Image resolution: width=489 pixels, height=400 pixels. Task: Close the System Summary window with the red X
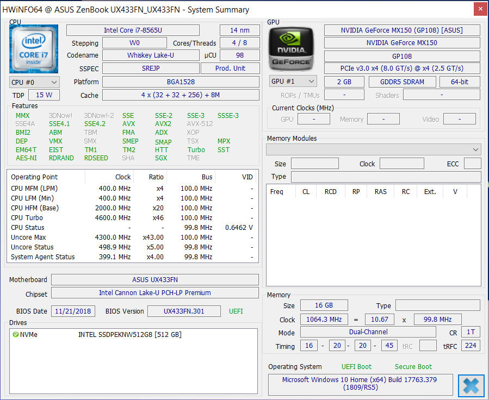pyautogui.click(x=480, y=9)
